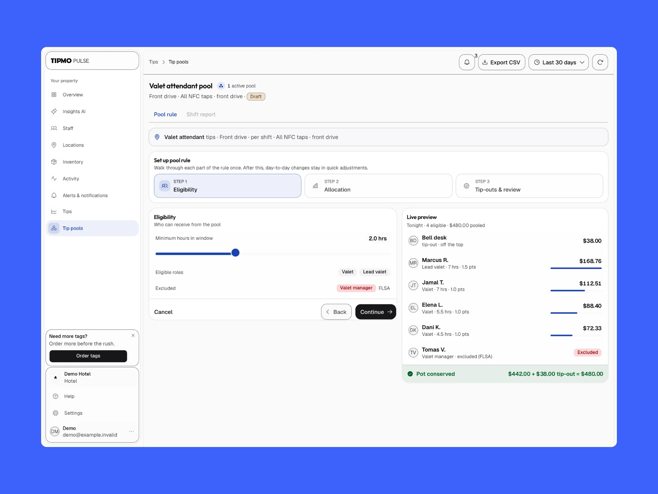Click the Valet manager excluded chip
This screenshot has width=658, height=494.
click(x=356, y=288)
